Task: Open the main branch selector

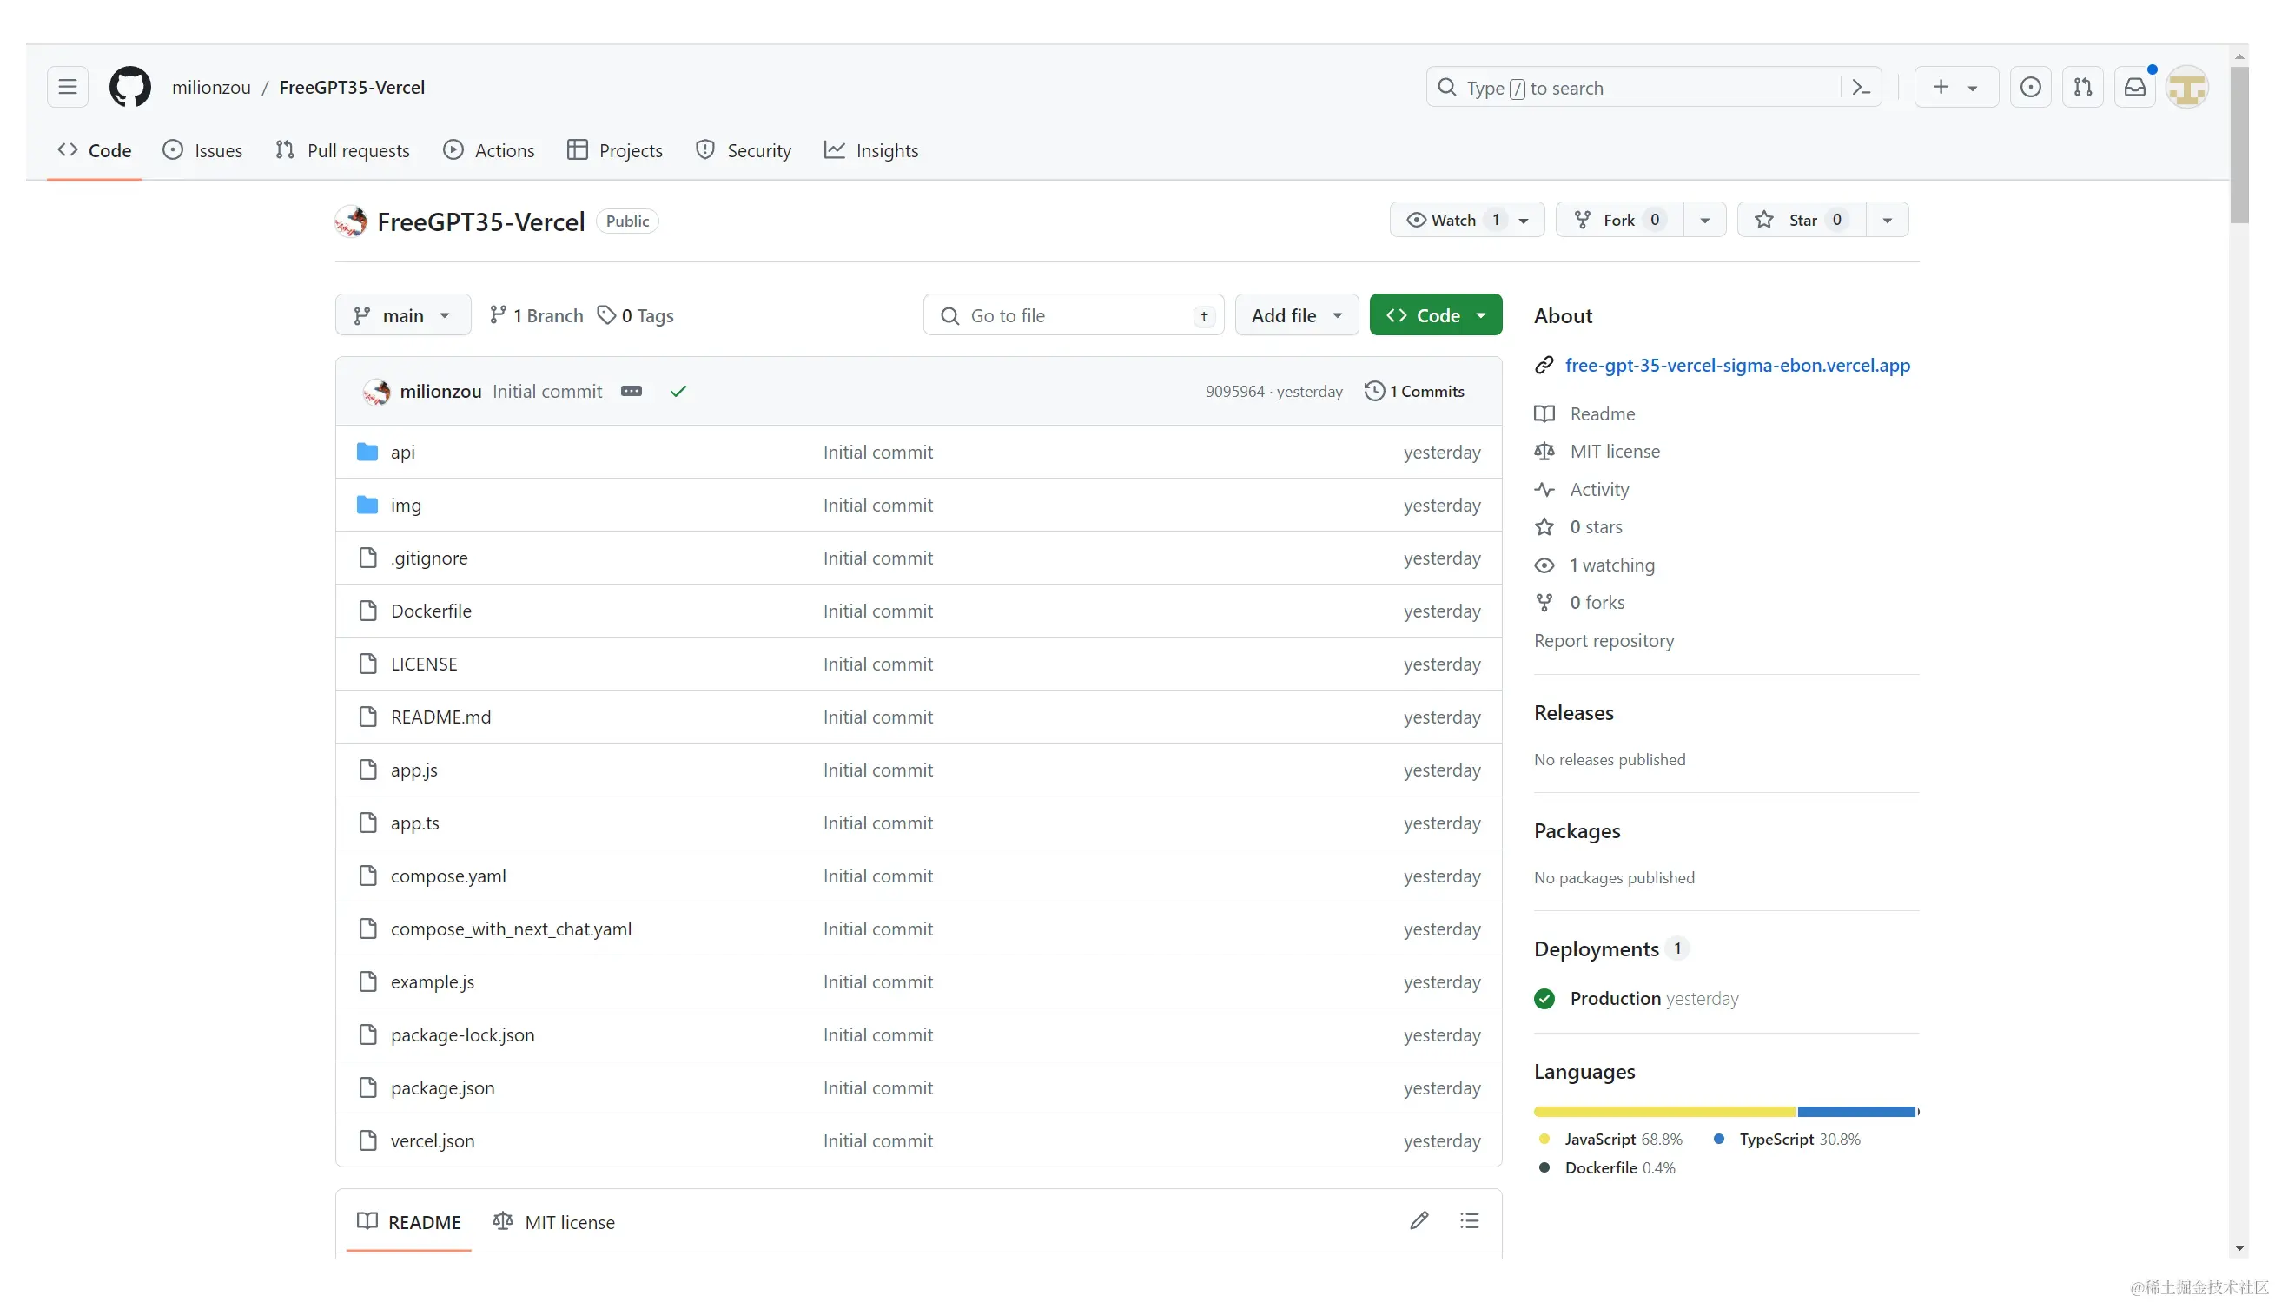Action: (x=402, y=314)
